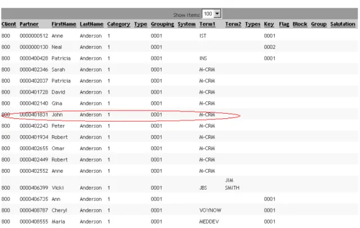Image resolution: width=360 pixels, height=228 pixels.
Task: Click partner number 0000402346
Action: (x=34, y=69)
